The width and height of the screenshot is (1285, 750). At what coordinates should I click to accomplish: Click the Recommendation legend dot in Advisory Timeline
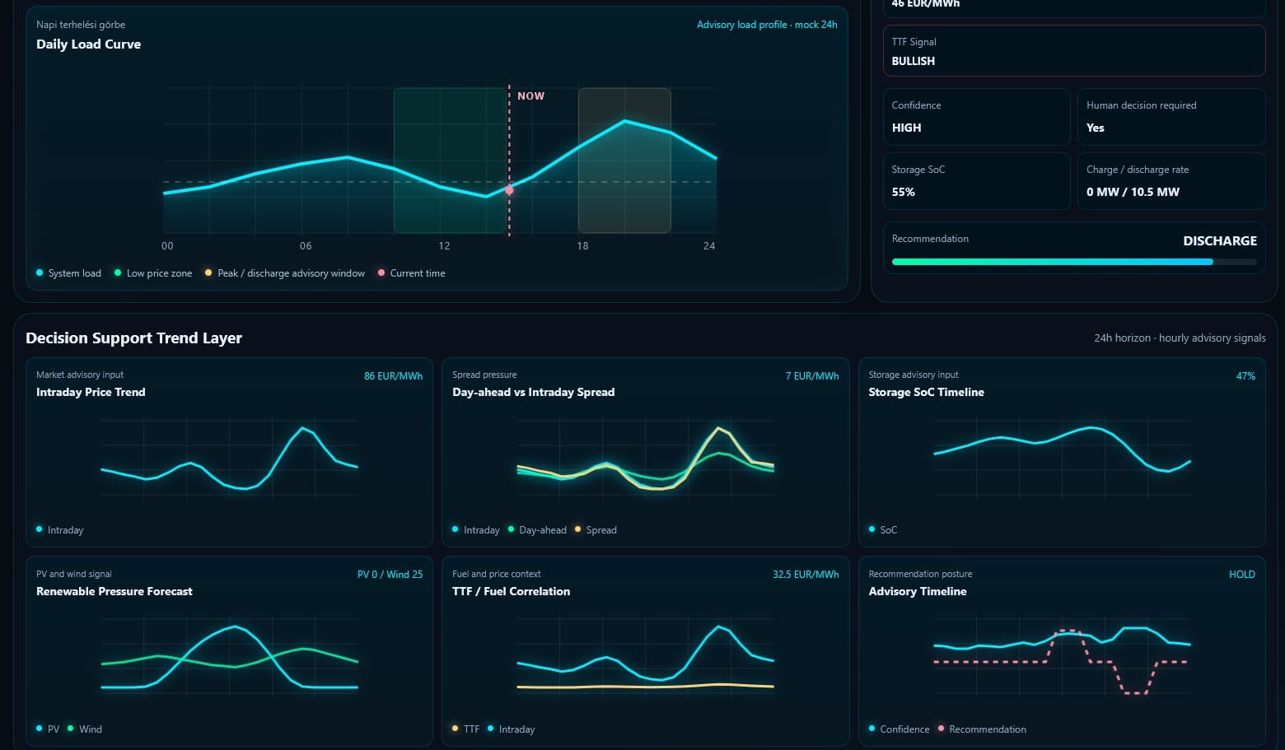942,729
